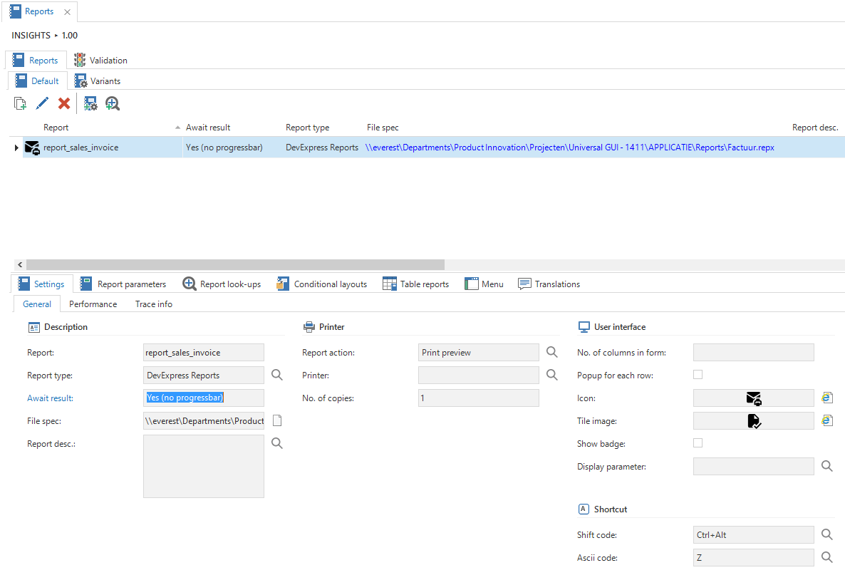Switch to the Performance subtab

pos(93,304)
